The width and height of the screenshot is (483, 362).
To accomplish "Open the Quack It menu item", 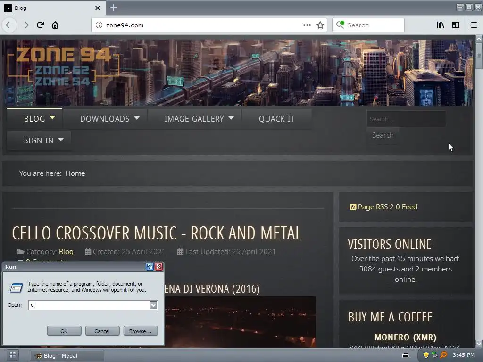I will click(x=276, y=119).
